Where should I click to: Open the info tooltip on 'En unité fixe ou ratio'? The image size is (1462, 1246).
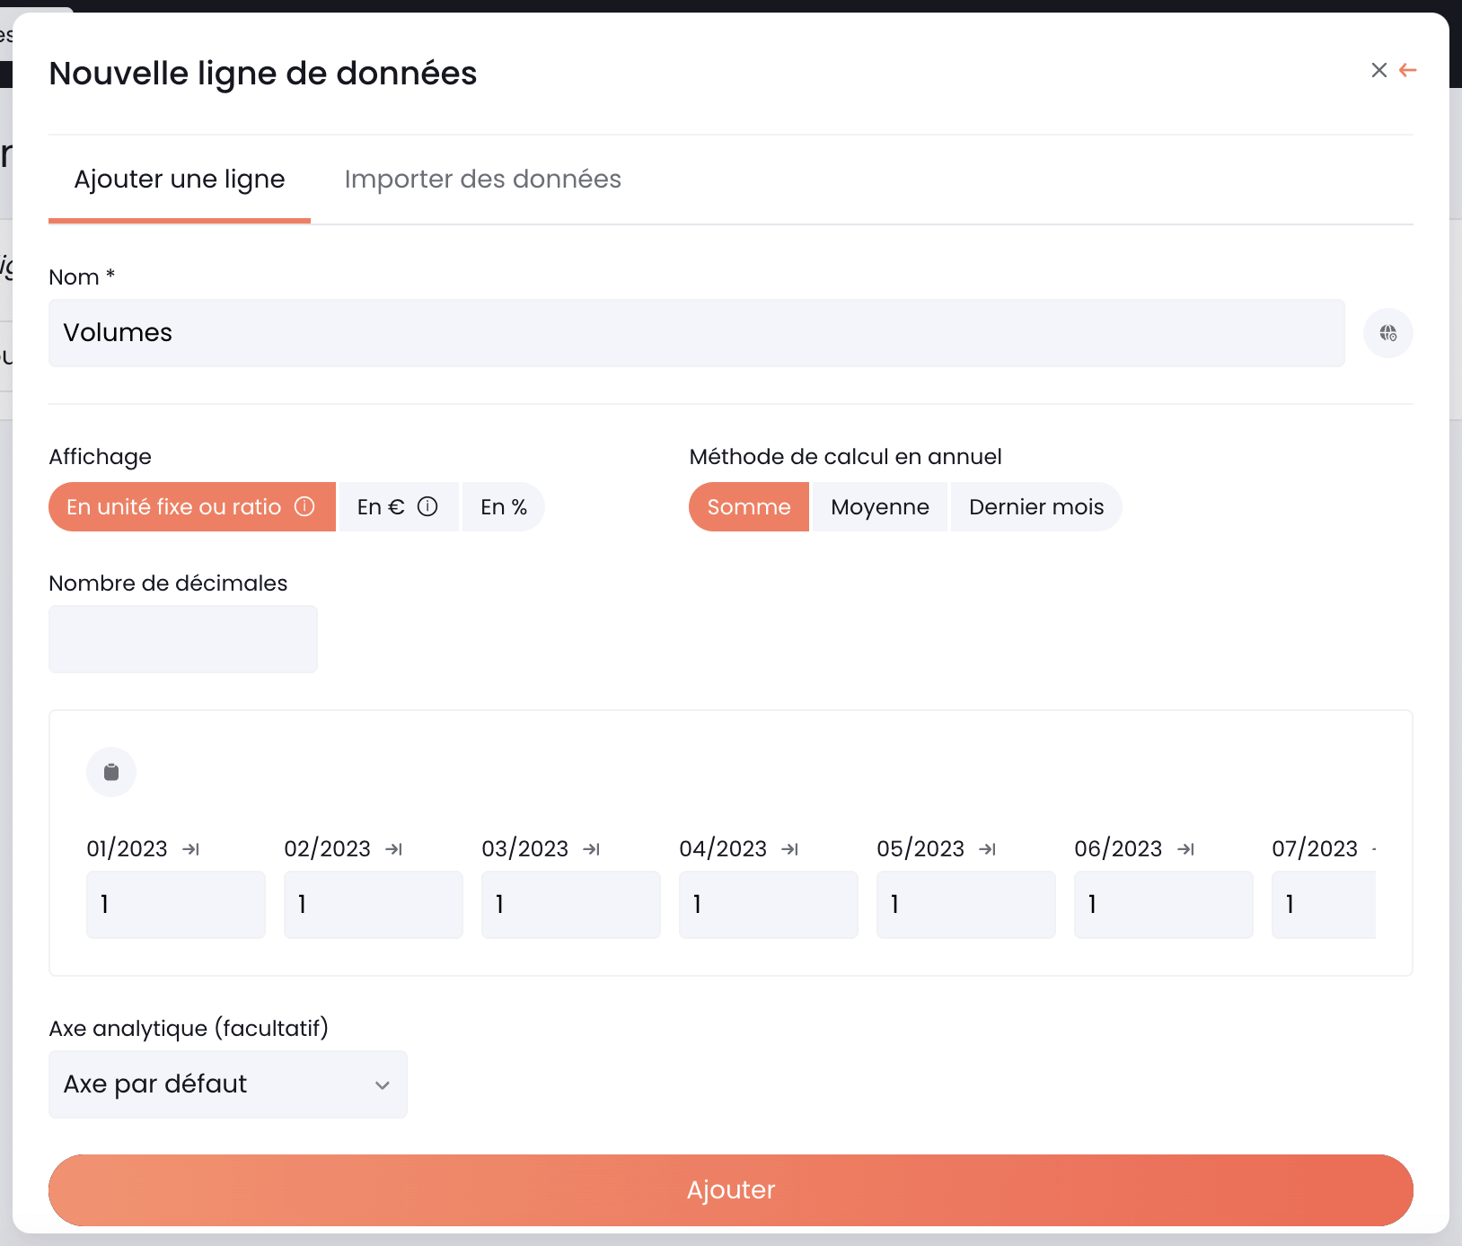click(303, 506)
